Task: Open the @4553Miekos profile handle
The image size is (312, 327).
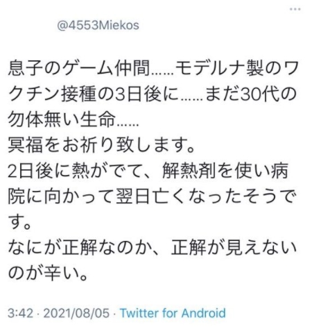Action: [x=98, y=26]
